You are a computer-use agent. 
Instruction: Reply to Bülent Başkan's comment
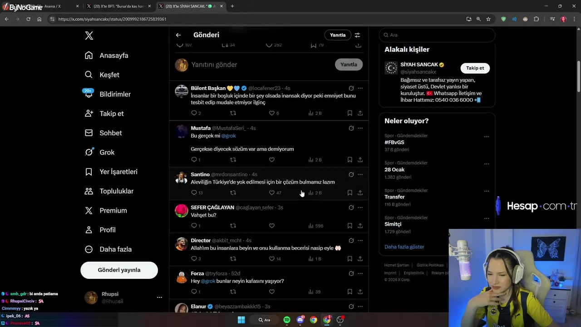click(x=194, y=113)
